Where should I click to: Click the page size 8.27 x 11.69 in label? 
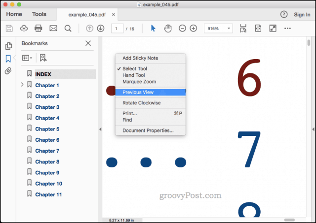[121, 220]
